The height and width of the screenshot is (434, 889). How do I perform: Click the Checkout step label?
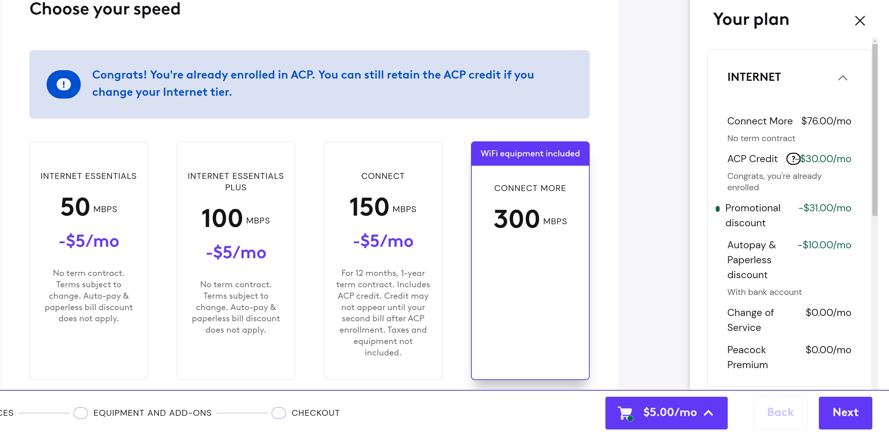(x=315, y=413)
